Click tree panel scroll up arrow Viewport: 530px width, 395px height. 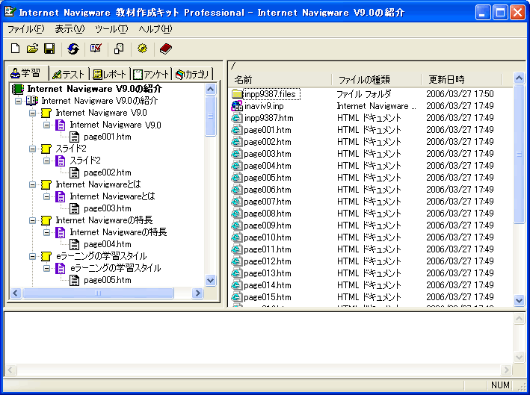210,89
